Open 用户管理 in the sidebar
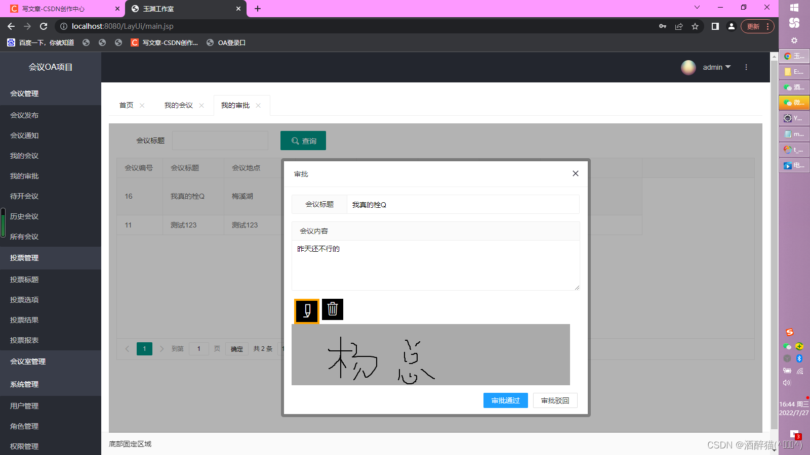 click(51, 406)
